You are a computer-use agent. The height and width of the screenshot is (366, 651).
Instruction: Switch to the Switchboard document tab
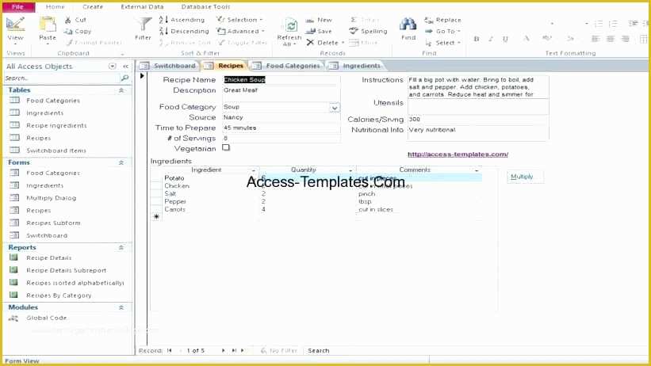tap(169, 66)
